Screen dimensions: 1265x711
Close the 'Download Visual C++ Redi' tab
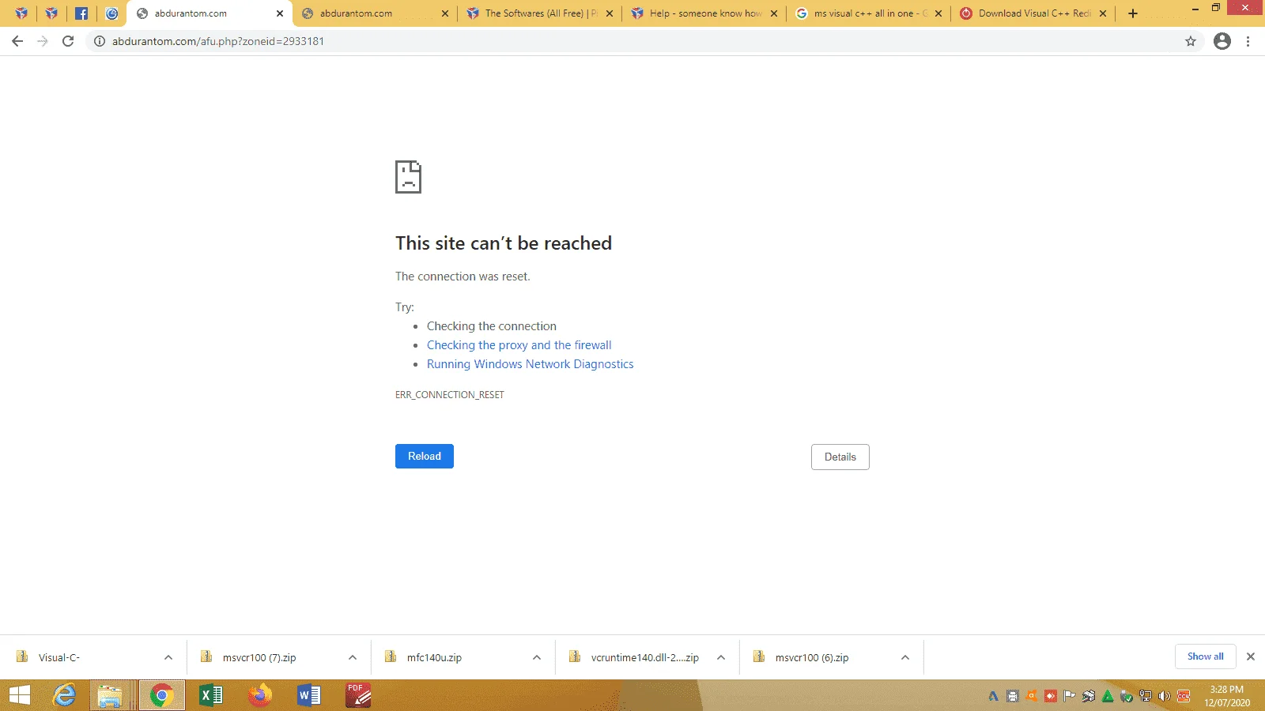click(x=1103, y=13)
